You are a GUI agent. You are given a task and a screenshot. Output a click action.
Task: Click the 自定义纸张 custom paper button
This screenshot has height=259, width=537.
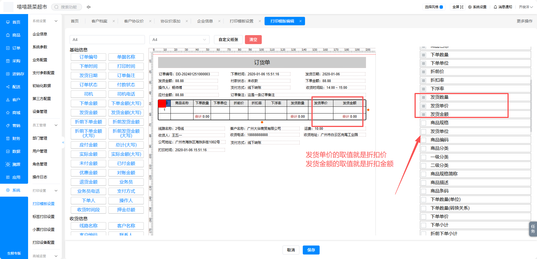[x=228, y=40]
